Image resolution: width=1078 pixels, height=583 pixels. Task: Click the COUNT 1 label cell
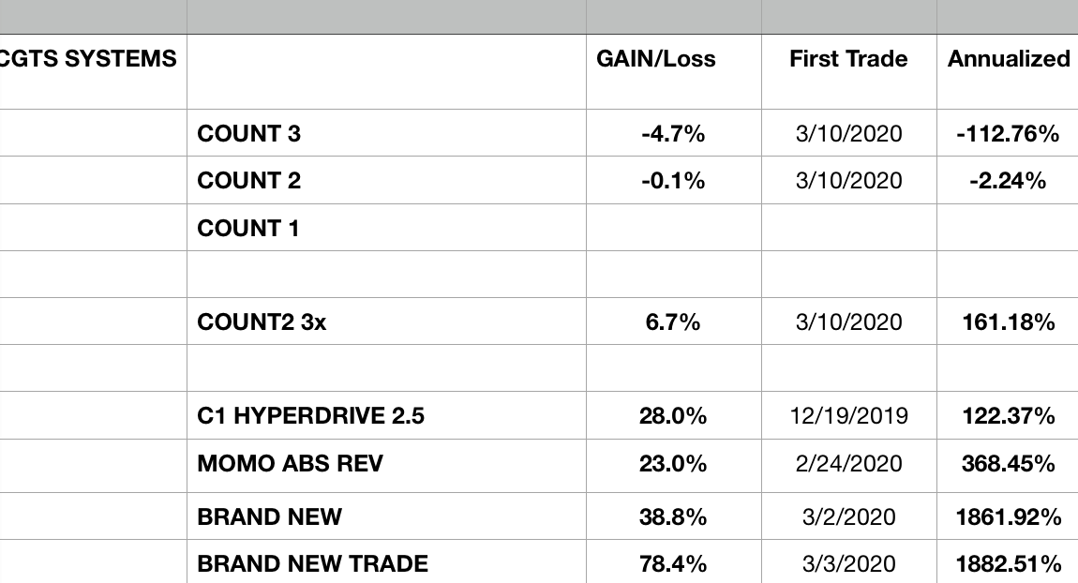[248, 228]
